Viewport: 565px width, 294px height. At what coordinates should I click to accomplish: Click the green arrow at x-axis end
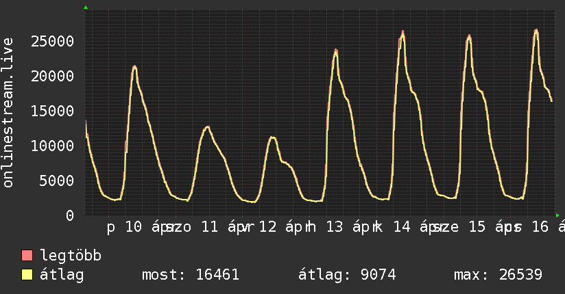pyautogui.click(x=557, y=215)
